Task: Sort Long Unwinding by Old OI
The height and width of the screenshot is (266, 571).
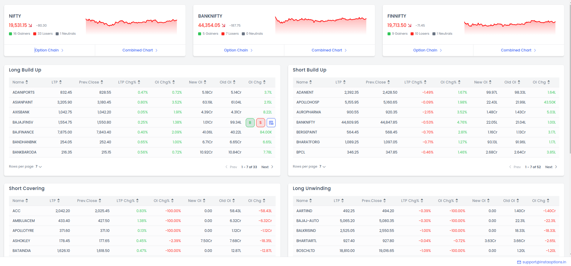Action: click(x=511, y=201)
